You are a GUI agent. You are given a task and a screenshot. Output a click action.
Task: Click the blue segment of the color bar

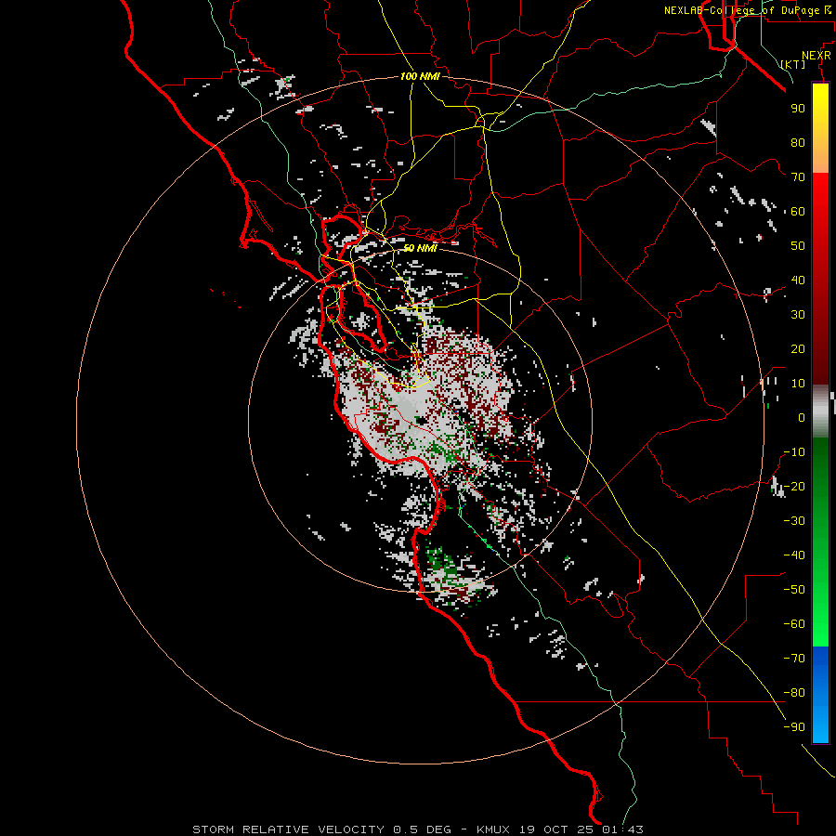tap(820, 695)
